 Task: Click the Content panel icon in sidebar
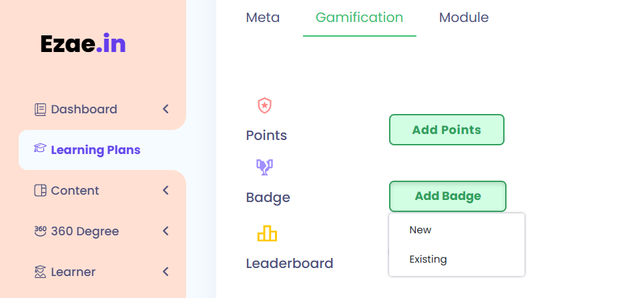[x=40, y=191]
